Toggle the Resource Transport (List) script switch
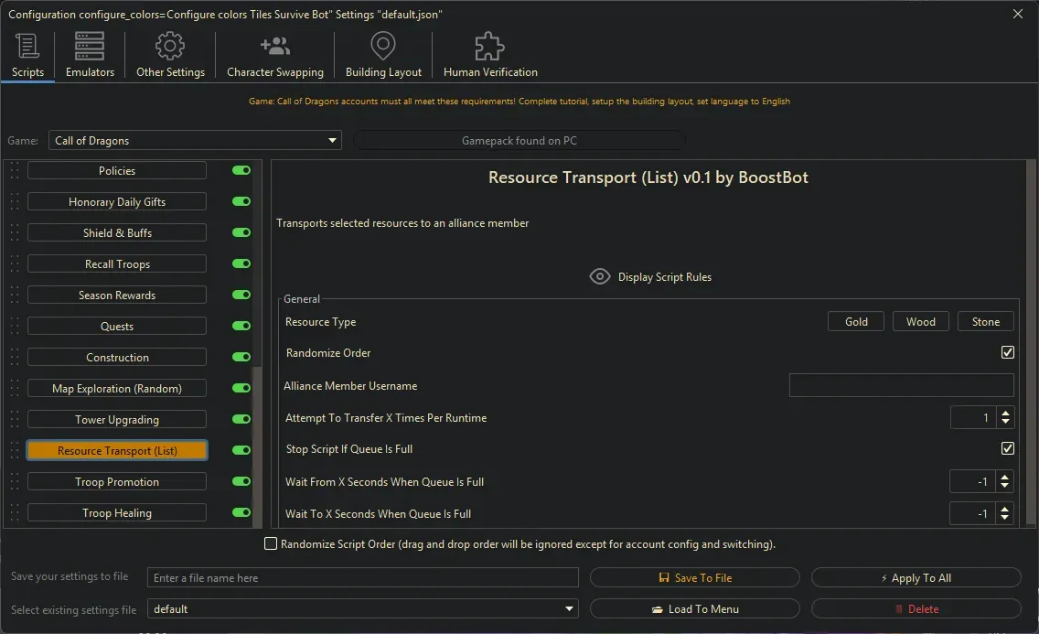 (240, 450)
